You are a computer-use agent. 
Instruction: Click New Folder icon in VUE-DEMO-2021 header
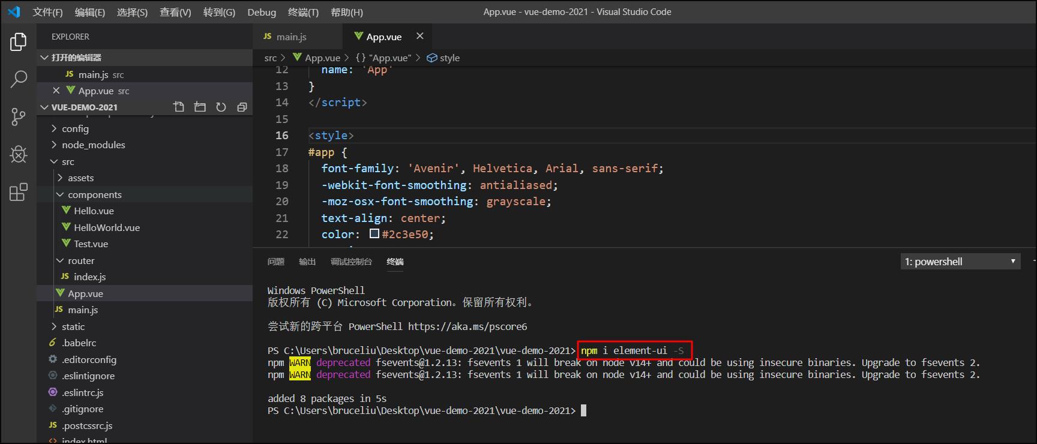200,107
